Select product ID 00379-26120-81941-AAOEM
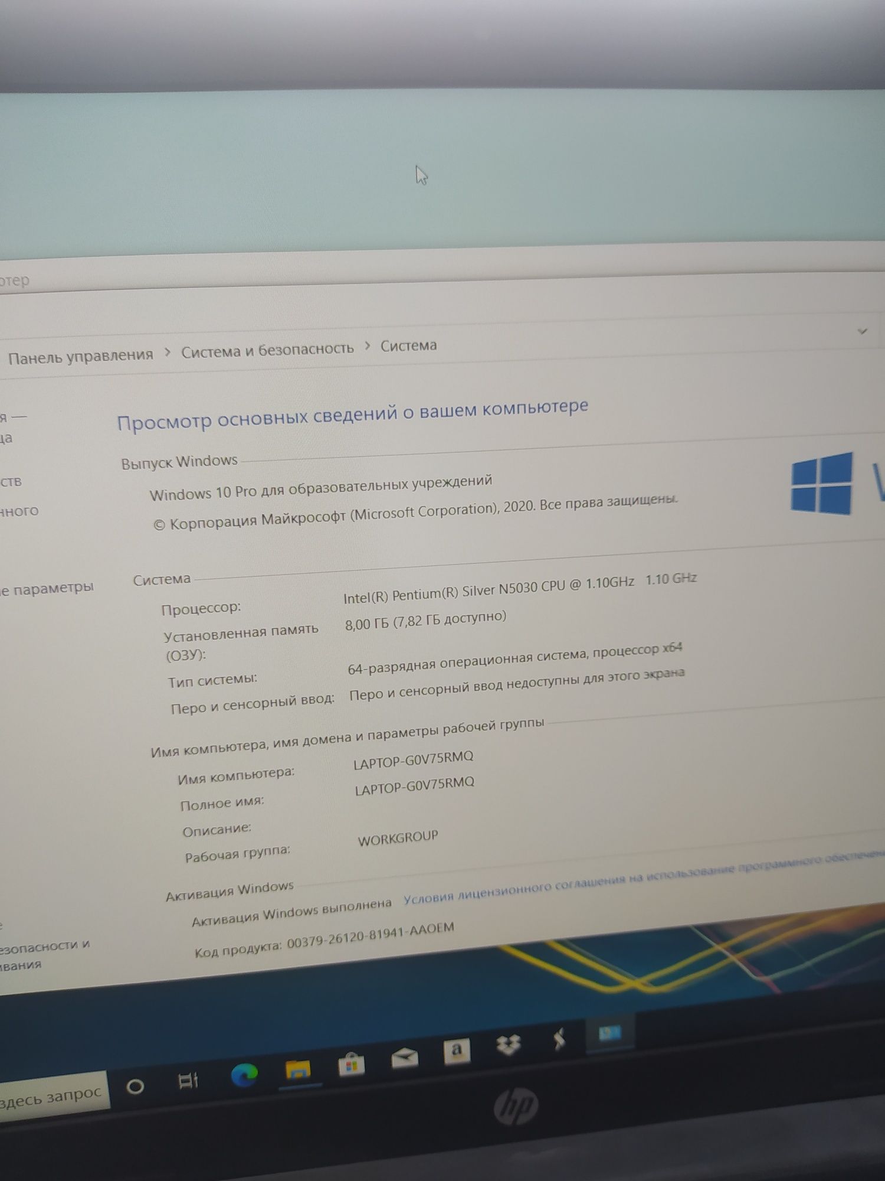885x1181 pixels. [371, 936]
